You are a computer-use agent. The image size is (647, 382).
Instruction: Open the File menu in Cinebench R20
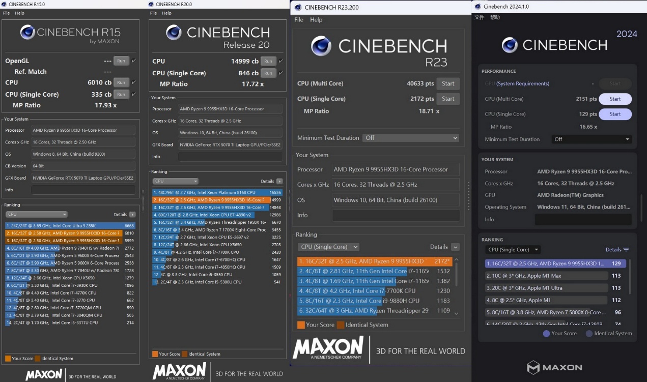pyautogui.click(x=153, y=13)
